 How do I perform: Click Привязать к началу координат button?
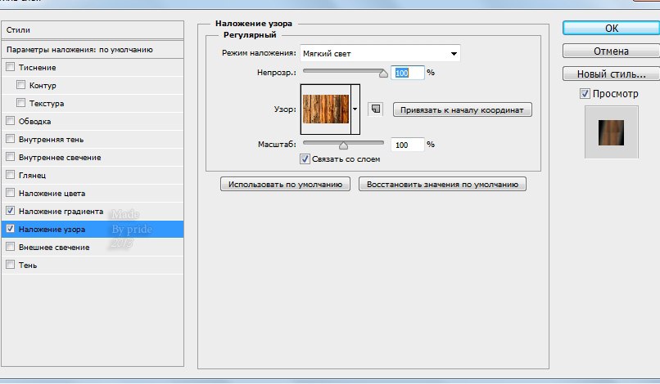462,109
